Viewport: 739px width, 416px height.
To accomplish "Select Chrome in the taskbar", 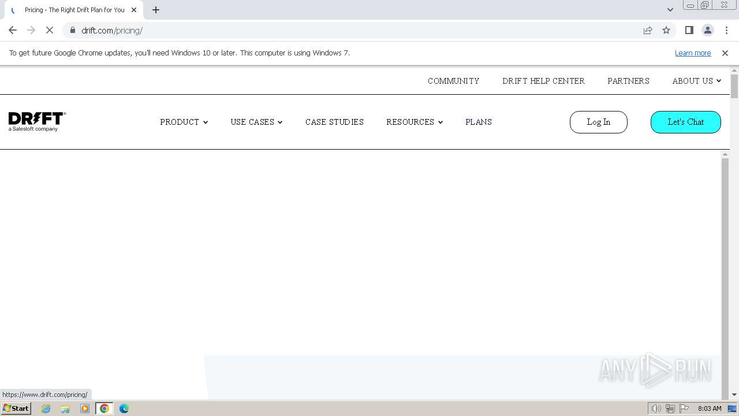I will 104,408.
